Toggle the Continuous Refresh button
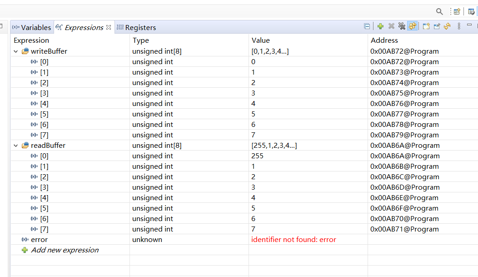 pos(413,26)
